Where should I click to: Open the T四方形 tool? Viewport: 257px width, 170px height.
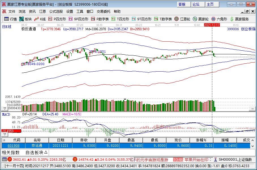(120, 19)
